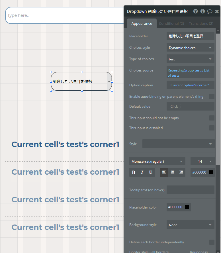
Task: Check 'This input should not be empty'
Action: coord(212,118)
